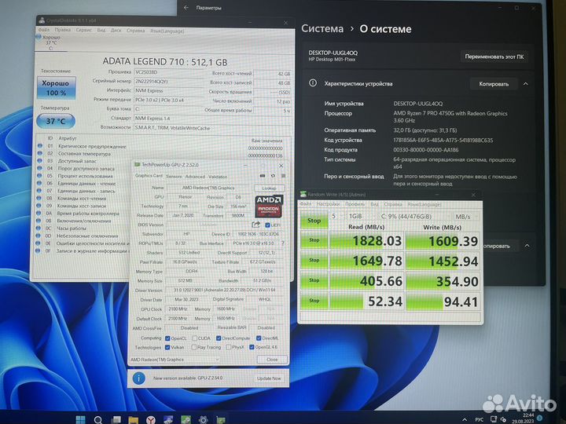566x424 pixels.
Task: Collapse the lower section chevron next to CrystalDiskMark
Action: (527, 246)
